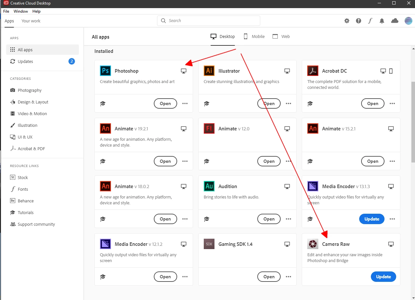
Task: Click the Media Encoder v 13.1.3 icon
Action: click(313, 186)
